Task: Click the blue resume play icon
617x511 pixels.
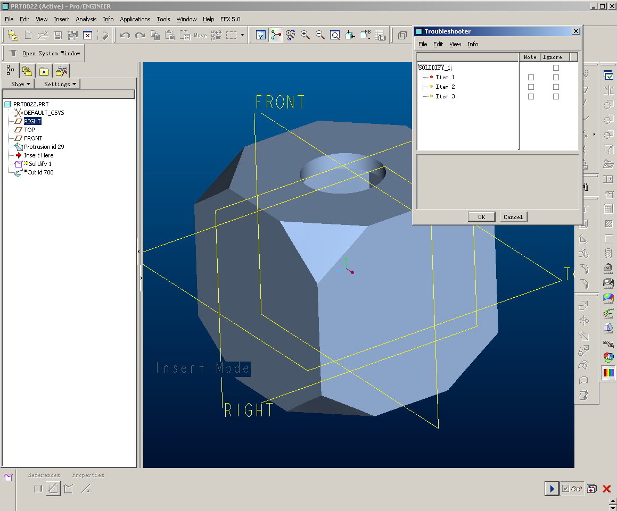Action: click(552, 489)
